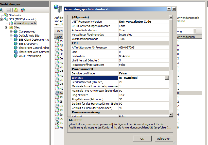208x145 pixels.
Task: Select Maximale Anzahl von Arbeitsprozessen row
Action: tap(120, 86)
